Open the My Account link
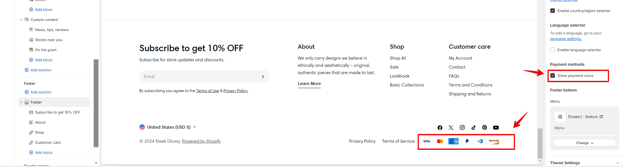The height and width of the screenshot is (167, 623). [460, 58]
